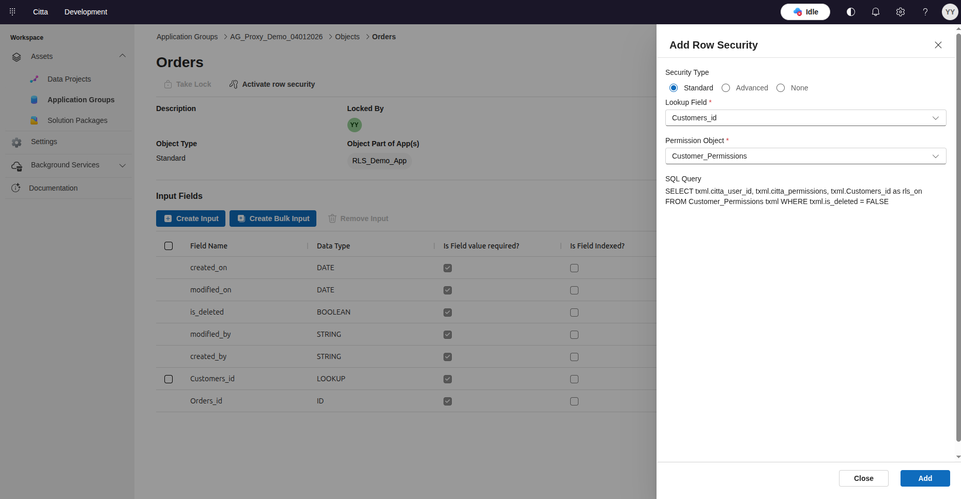Choose the Standard security type radio

pyautogui.click(x=674, y=88)
